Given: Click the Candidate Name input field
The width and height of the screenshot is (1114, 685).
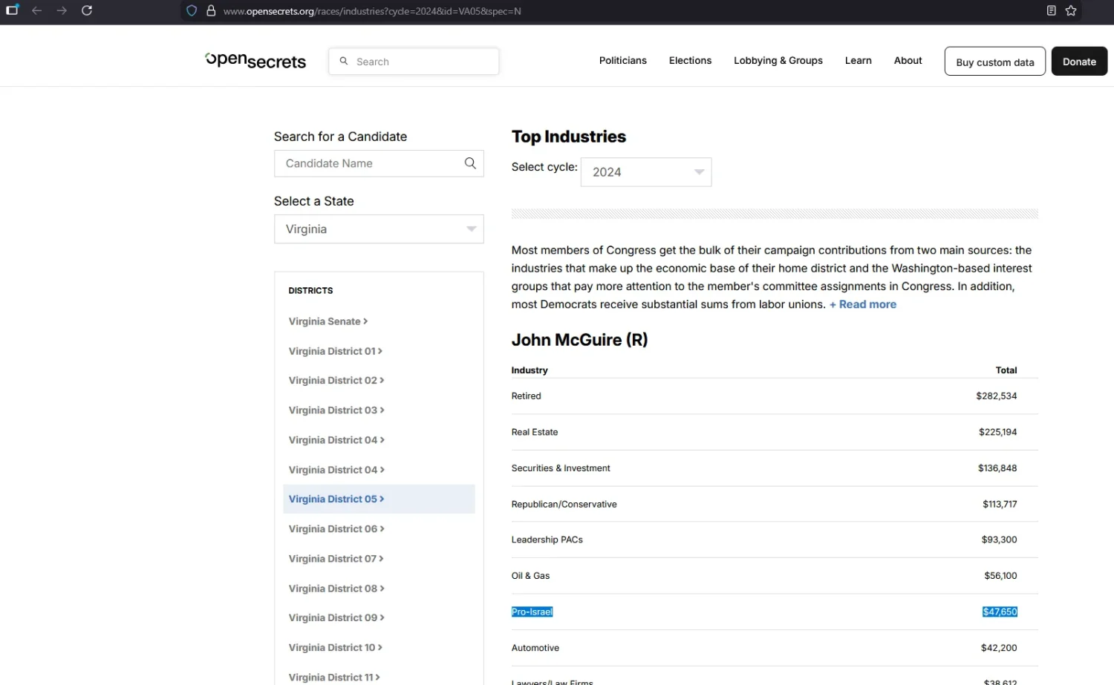Looking at the screenshot, I should [x=379, y=163].
